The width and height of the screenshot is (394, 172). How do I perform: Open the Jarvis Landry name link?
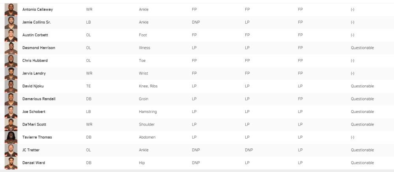coord(34,73)
